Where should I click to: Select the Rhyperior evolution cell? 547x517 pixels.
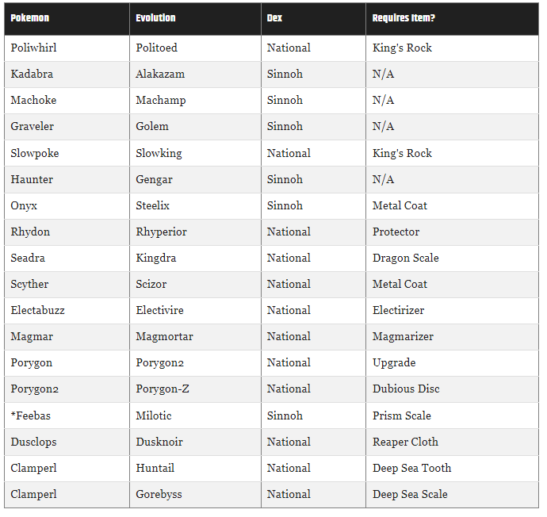(x=162, y=232)
